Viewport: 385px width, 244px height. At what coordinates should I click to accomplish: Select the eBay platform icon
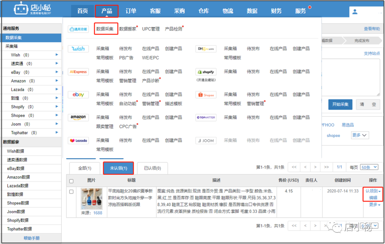(x=78, y=95)
